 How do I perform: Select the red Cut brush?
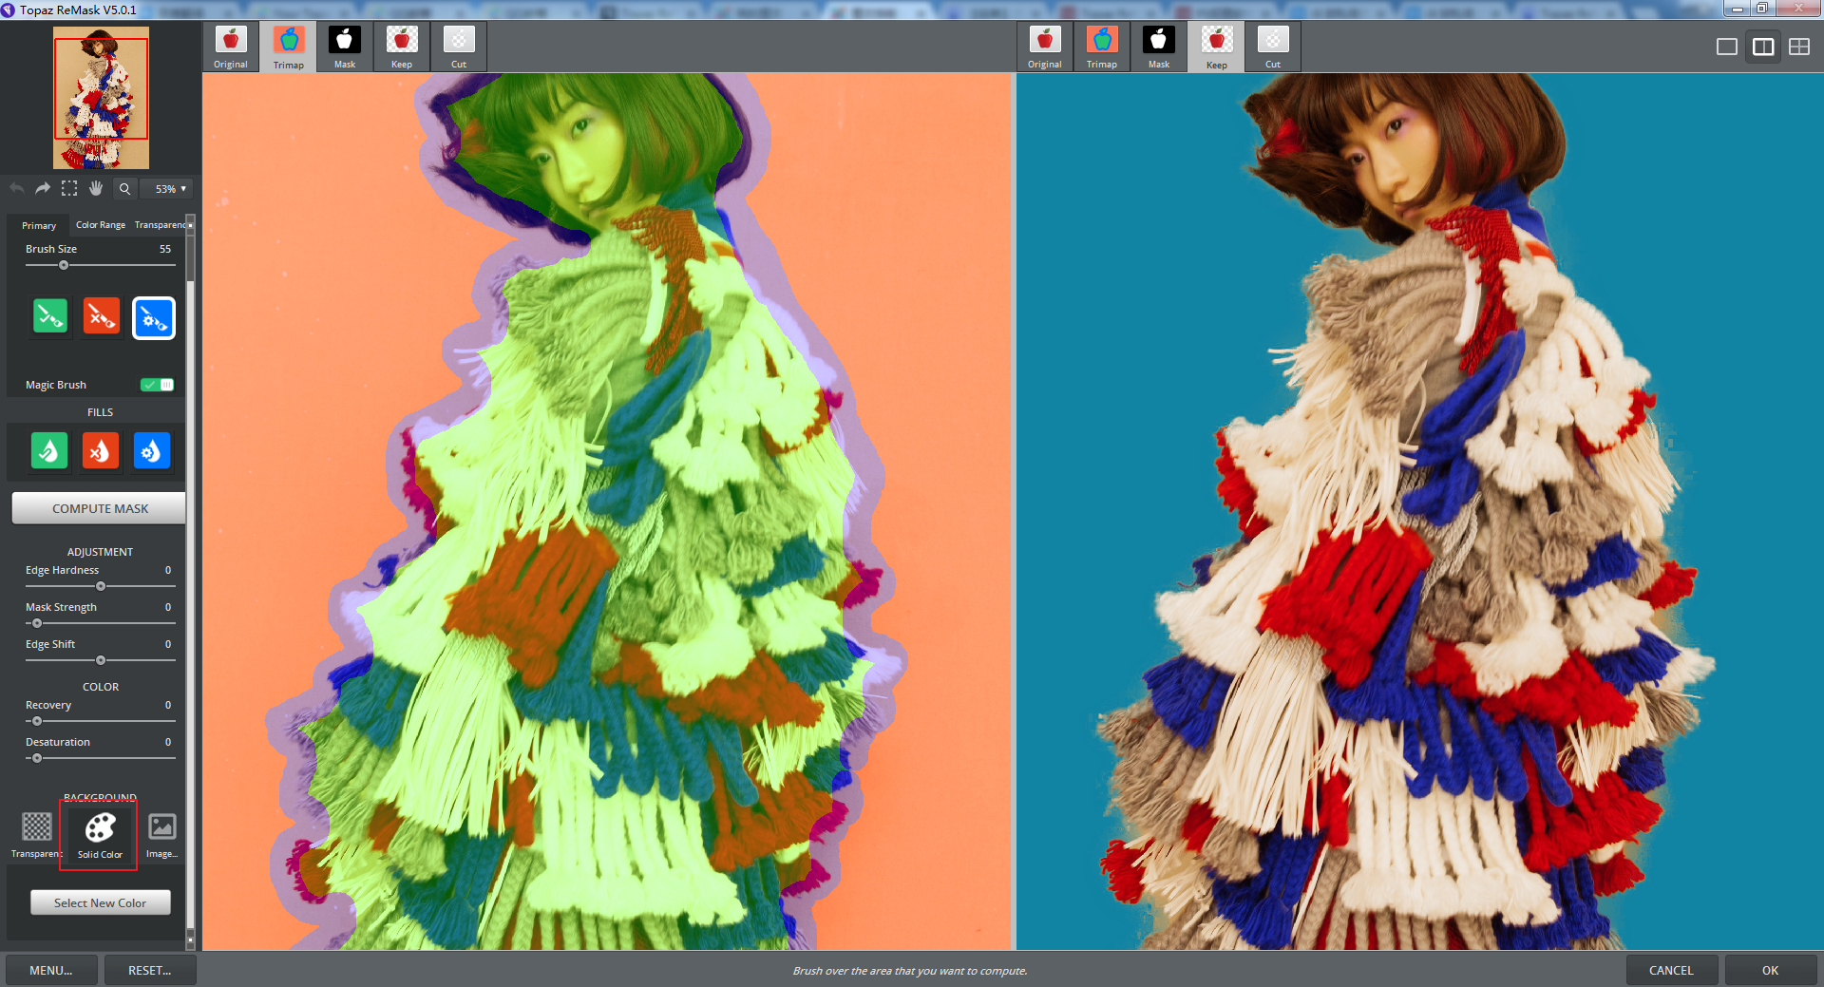coord(102,316)
